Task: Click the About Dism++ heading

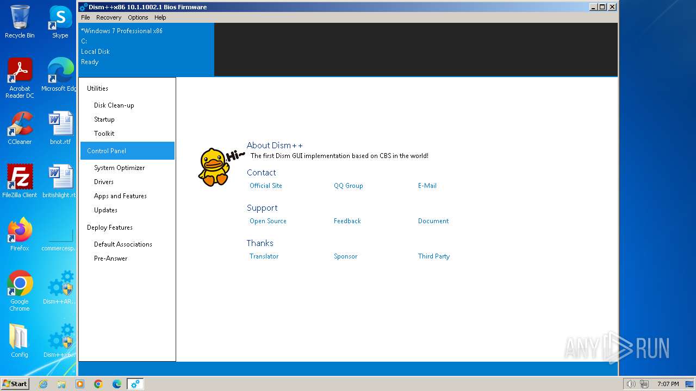Action: [x=275, y=146]
